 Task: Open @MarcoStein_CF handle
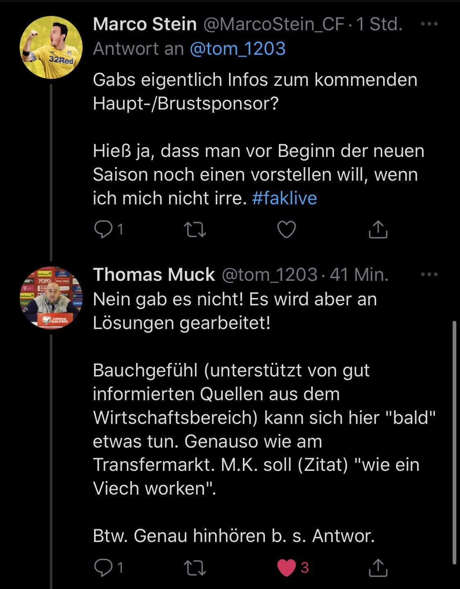tap(274, 25)
